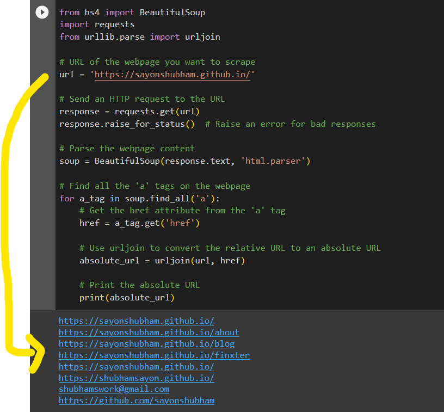Open the first sayonshubham.github.io/ output link
This screenshot has height=412, width=444.
pos(137,321)
